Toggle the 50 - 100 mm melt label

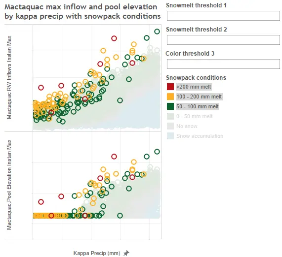[198, 106]
